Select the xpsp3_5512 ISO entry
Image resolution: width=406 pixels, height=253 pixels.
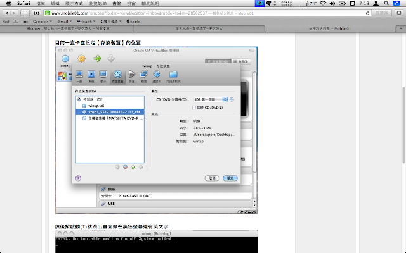[110, 112]
